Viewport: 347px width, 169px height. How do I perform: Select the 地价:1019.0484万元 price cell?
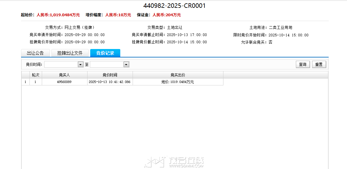178,82
